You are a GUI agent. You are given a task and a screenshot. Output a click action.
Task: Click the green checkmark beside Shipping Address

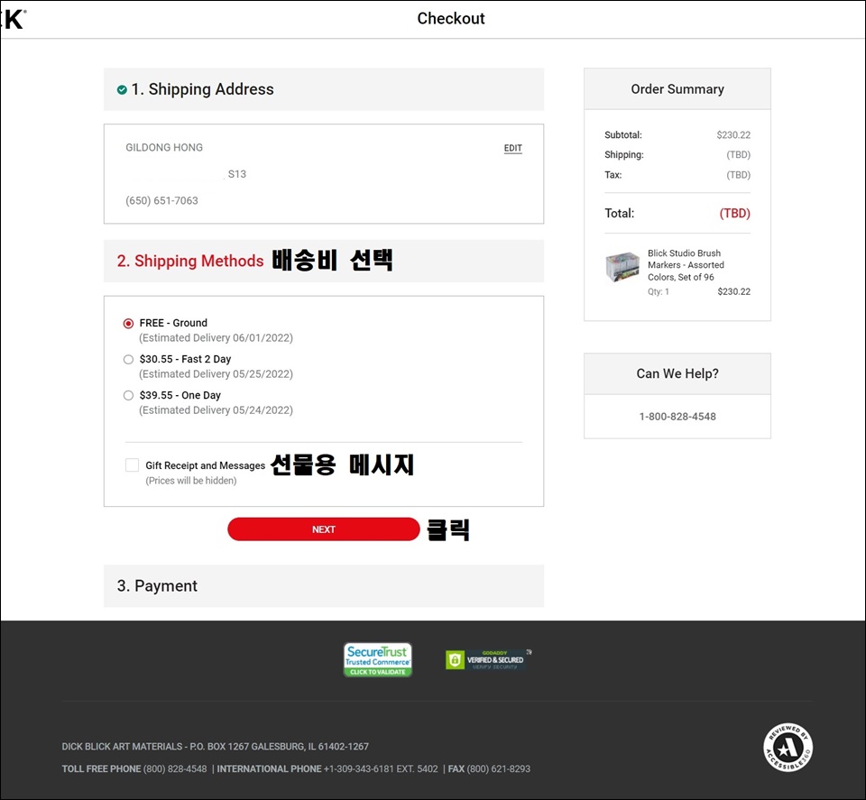pos(122,90)
